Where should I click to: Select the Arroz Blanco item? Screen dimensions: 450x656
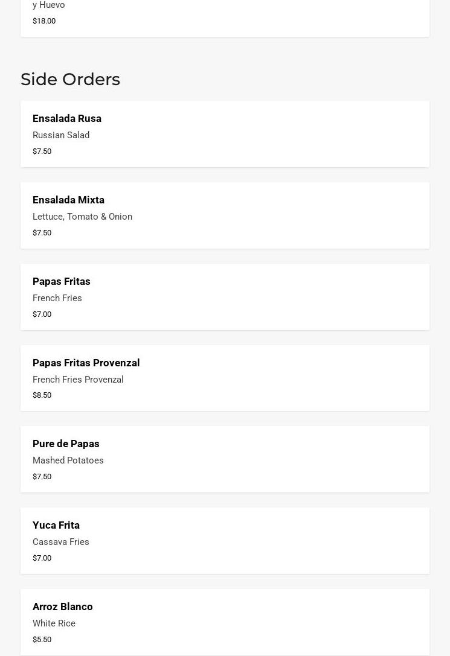coord(225,622)
